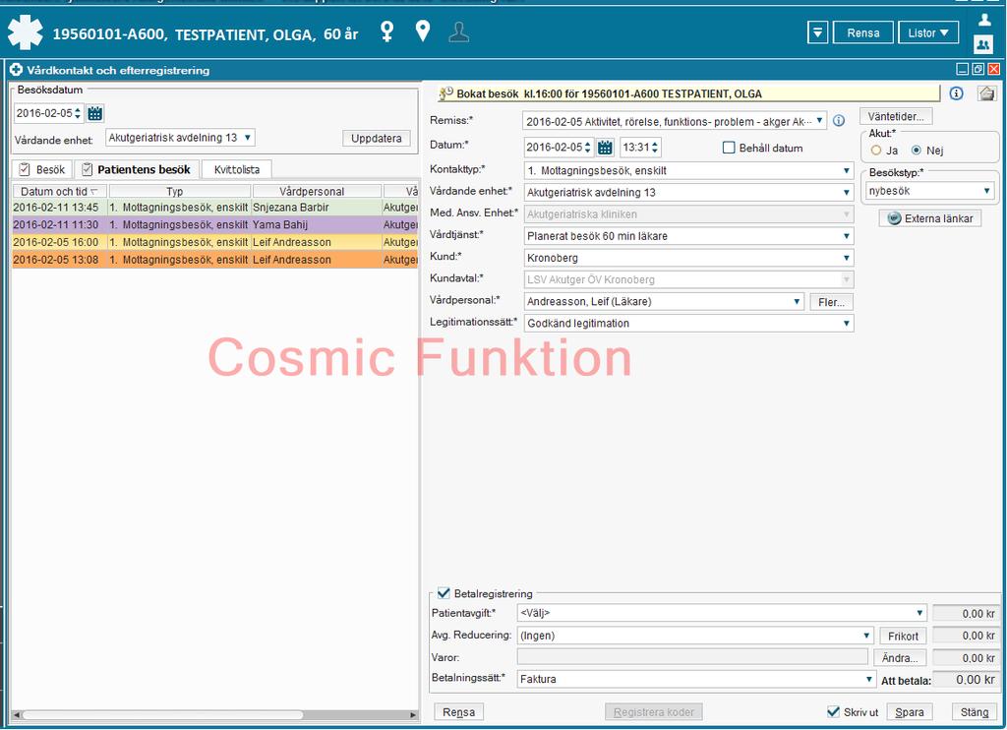Screen dimensions: 1007x730
Task: Open the Avg. Reducering dropdown
Action: tap(695, 636)
